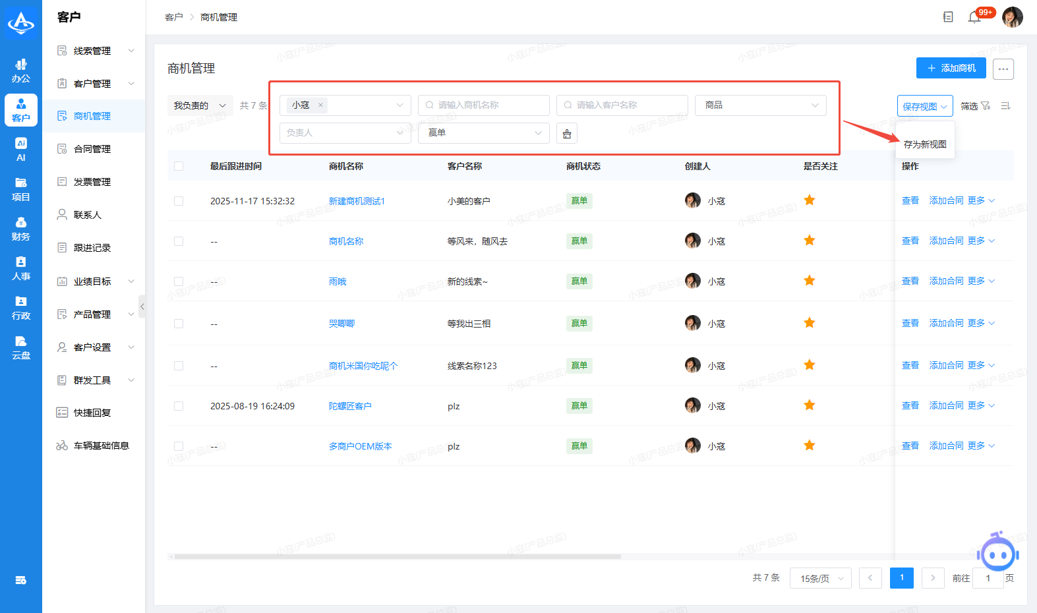Screen dimensions: 1037x613
Task: Open the 财务 finance sidebar icon
Action: (x=21, y=228)
